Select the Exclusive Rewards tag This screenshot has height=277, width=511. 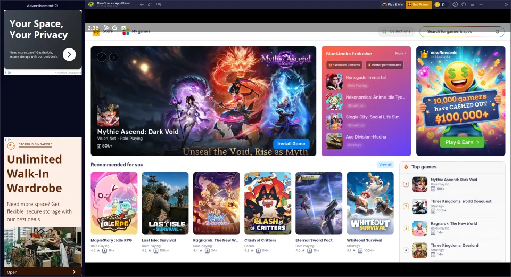click(x=344, y=65)
